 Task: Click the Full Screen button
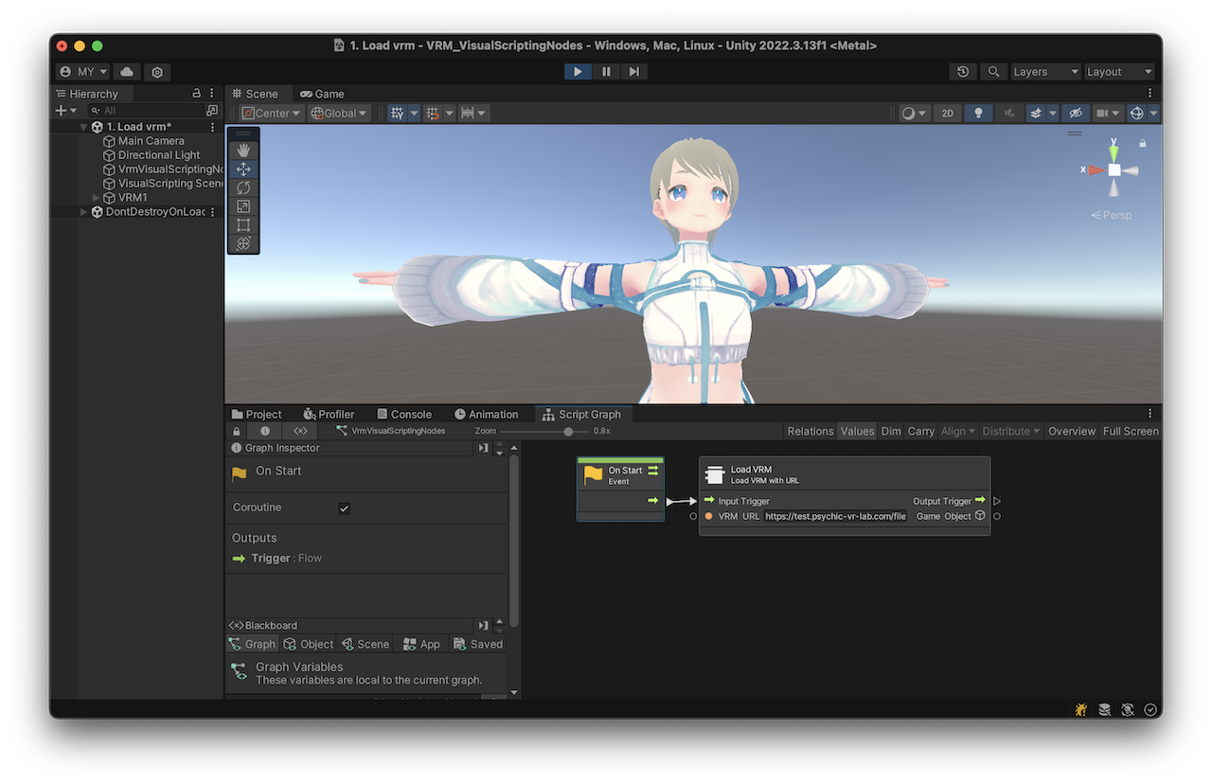(1131, 431)
